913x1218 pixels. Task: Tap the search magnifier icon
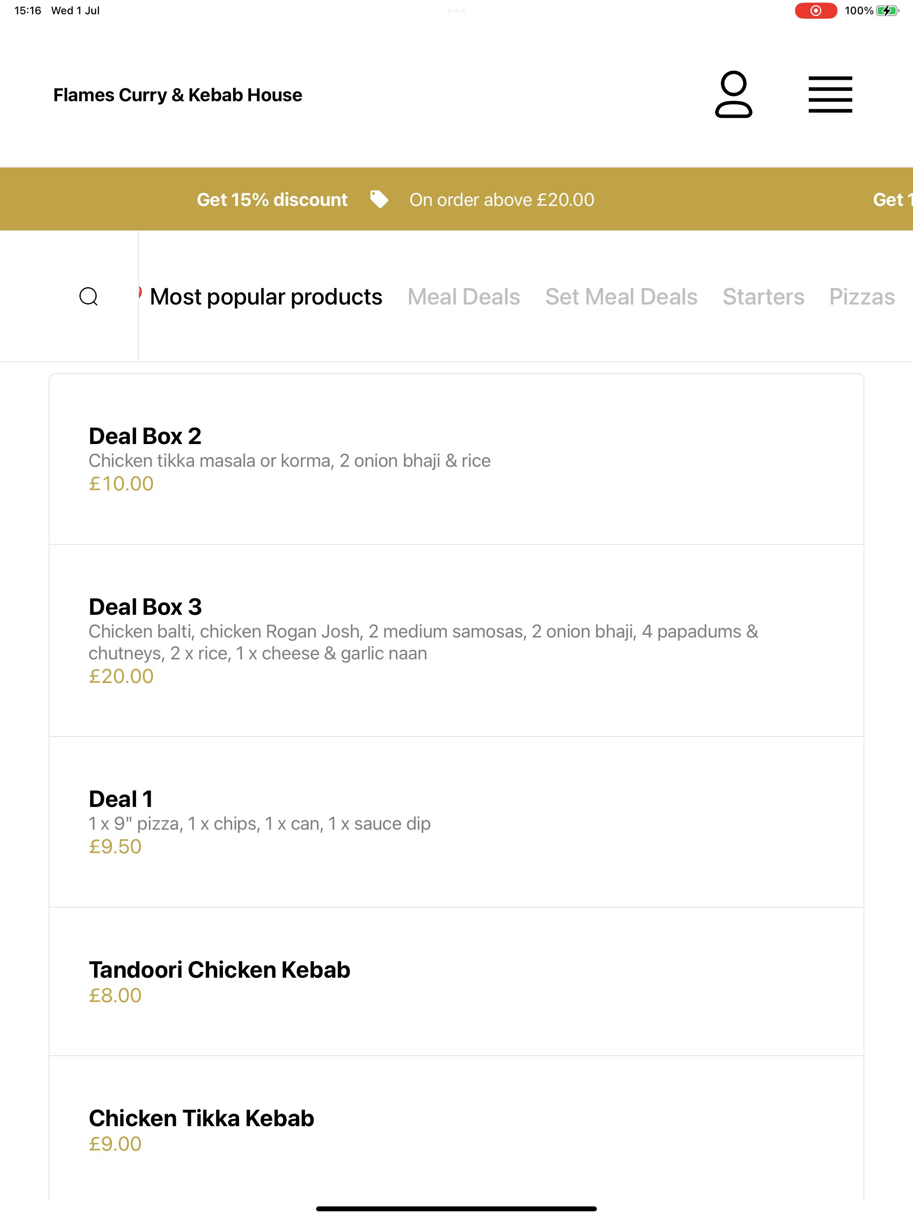click(x=89, y=296)
